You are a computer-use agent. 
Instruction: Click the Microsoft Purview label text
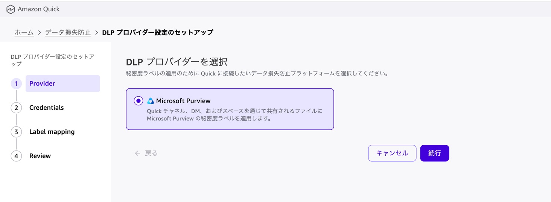click(183, 101)
